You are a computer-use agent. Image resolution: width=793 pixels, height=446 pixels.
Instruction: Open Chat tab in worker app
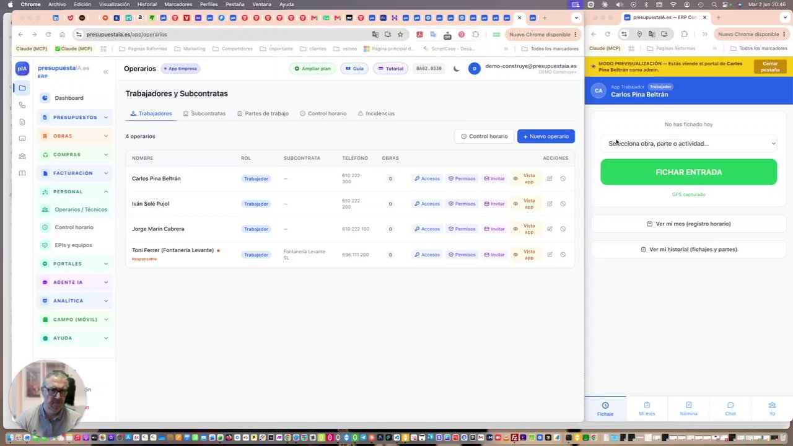pos(730,408)
